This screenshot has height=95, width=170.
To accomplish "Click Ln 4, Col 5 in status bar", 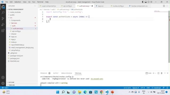I will (x=127, y=88).
